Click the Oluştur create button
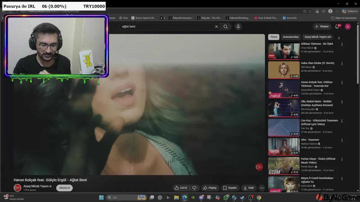This screenshot has width=360, height=202. coord(322,27)
